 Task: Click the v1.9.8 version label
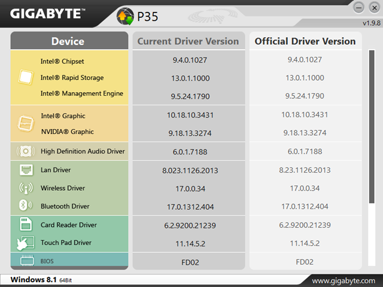tap(371, 23)
